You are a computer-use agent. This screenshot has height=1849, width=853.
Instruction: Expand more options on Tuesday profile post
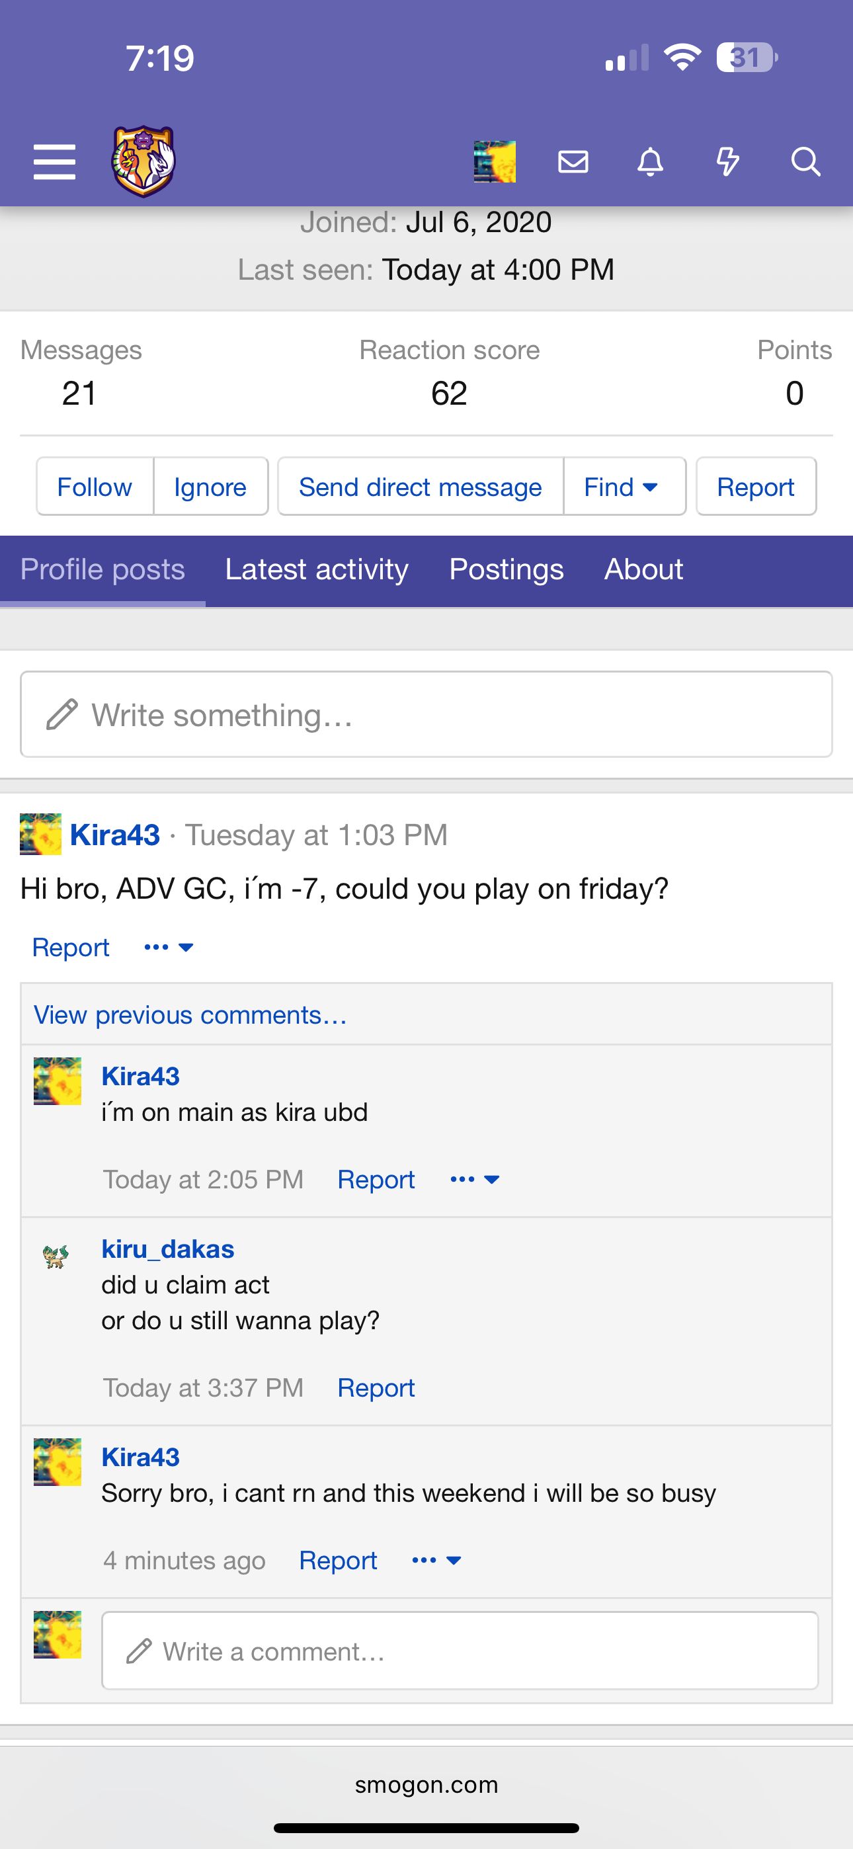[169, 948]
